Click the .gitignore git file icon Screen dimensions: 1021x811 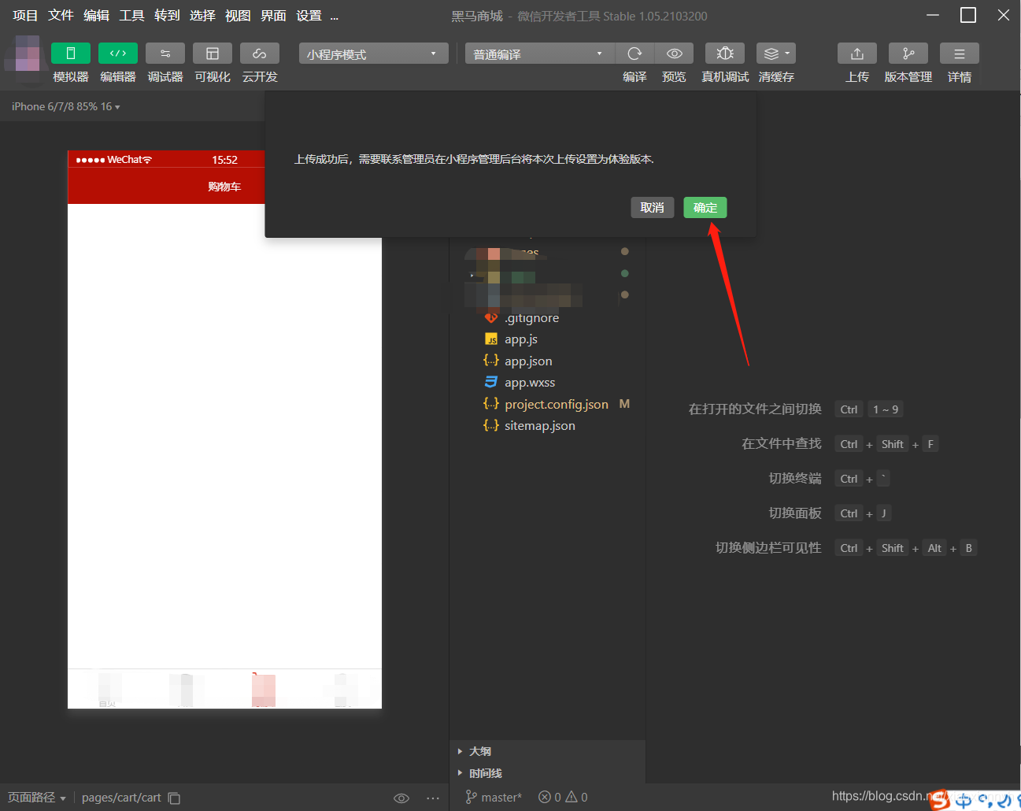pyautogui.click(x=491, y=318)
